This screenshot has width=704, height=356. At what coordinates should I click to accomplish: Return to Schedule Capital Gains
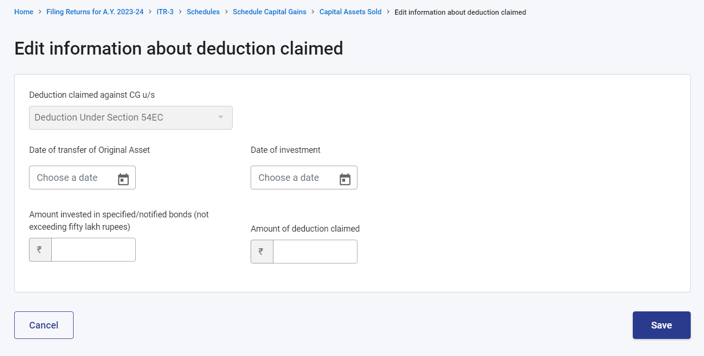click(x=269, y=12)
